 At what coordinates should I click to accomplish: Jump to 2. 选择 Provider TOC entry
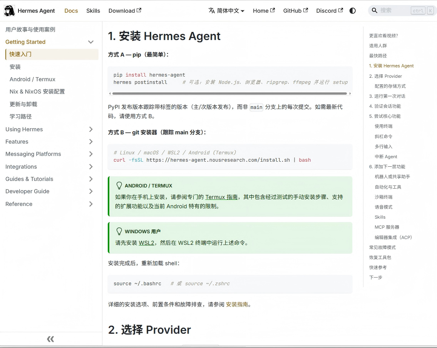(x=385, y=76)
